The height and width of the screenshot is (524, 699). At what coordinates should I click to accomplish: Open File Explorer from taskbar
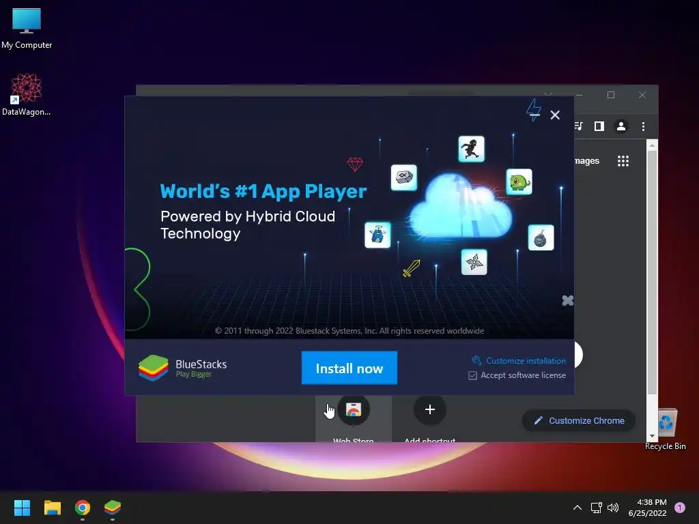[x=52, y=508]
